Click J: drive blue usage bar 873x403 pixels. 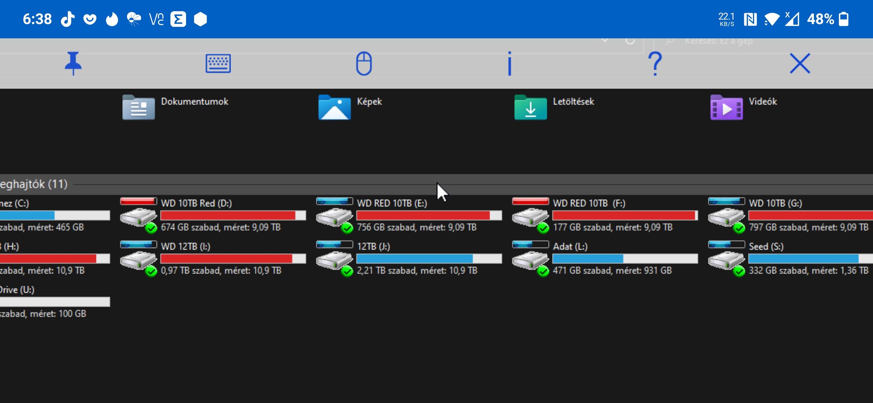pos(429,259)
